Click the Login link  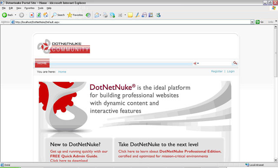pos(231,71)
